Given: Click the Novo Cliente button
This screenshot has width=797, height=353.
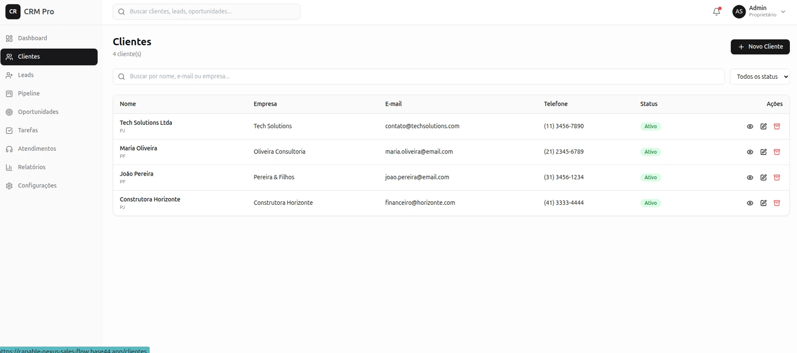Looking at the screenshot, I should click(x=760, y=47).
